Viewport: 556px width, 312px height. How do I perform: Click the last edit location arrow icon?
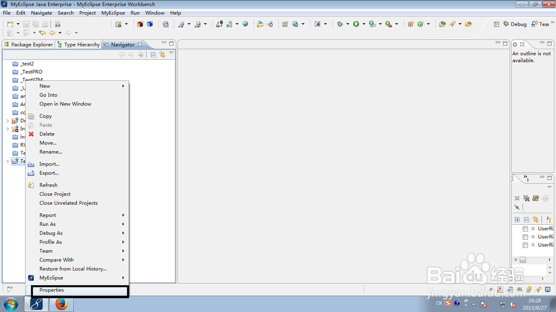[x=42, y=33]
